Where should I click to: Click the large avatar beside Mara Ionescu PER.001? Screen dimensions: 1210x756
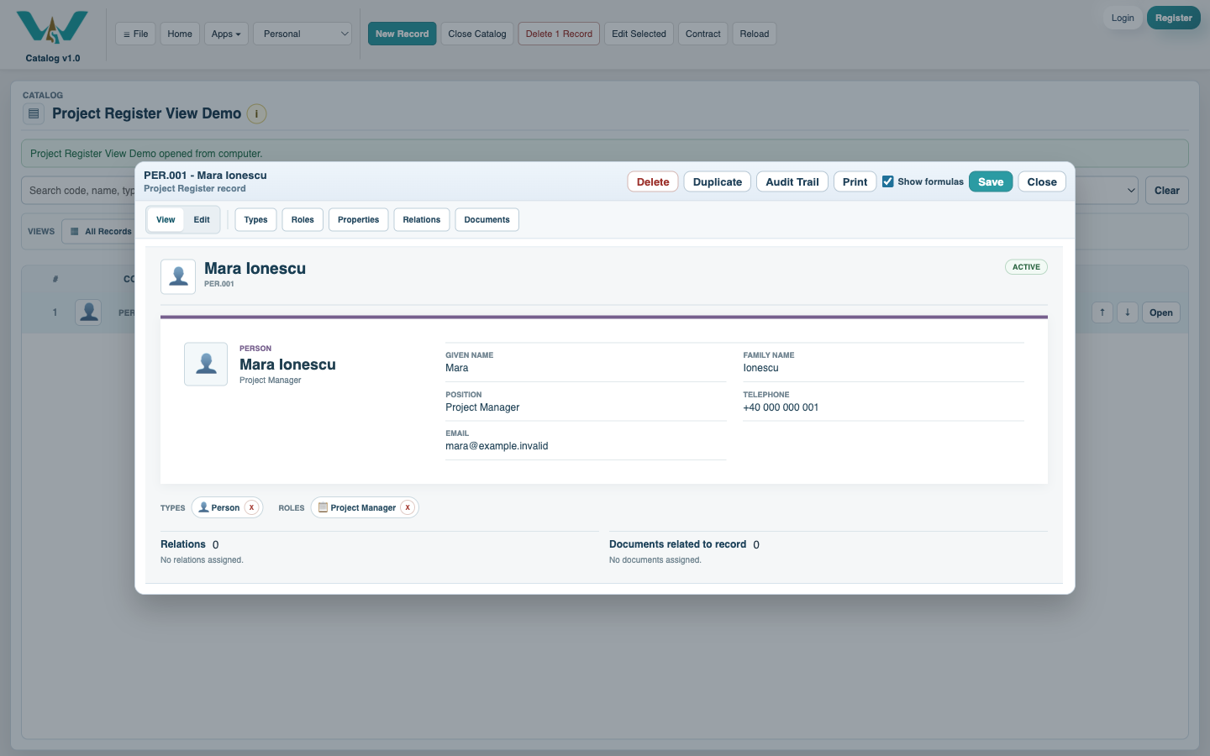pos(178,276)
